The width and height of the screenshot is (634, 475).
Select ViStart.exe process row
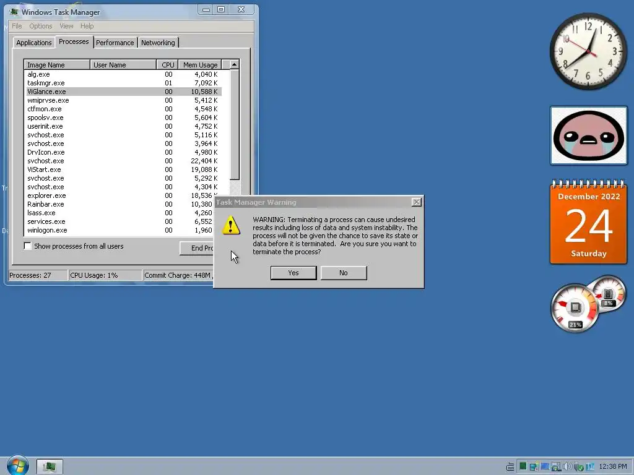[x=123, y=169]
